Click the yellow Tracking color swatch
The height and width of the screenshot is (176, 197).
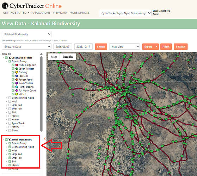coord(17,72)
